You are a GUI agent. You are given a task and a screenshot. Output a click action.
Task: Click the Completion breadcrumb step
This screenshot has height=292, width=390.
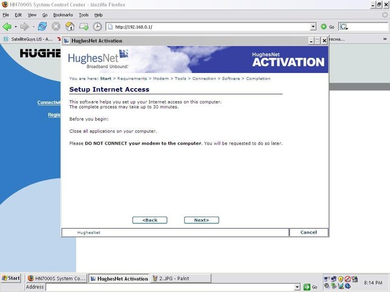point(258,78)
